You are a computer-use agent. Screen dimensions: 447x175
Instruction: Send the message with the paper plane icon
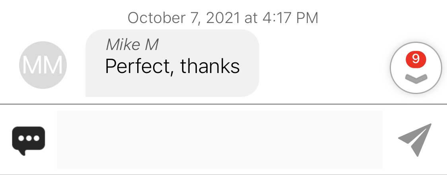click(x=415, y=140)
